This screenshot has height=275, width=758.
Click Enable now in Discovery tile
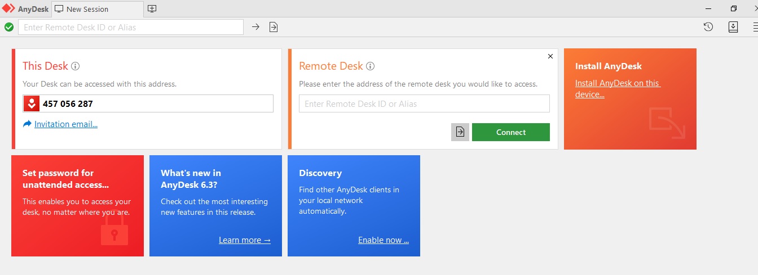384,240
